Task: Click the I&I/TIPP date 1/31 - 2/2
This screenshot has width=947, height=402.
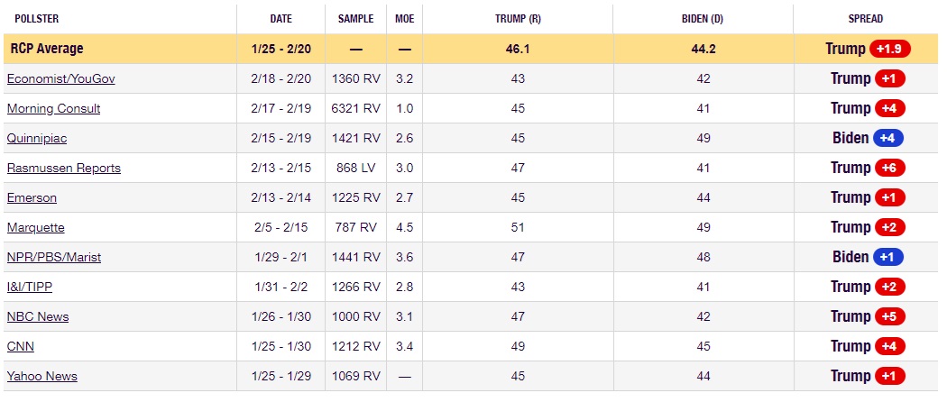Action: (x=280, y=287)
